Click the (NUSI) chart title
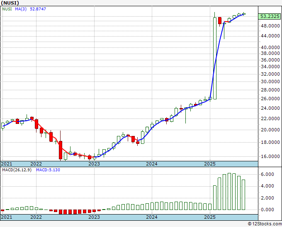Screen dimensions: 282x227 coord(10,3)
